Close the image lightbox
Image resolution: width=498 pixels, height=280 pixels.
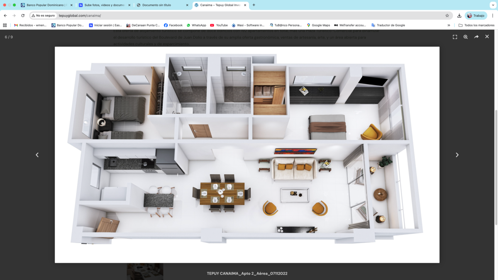click(487, 37)
